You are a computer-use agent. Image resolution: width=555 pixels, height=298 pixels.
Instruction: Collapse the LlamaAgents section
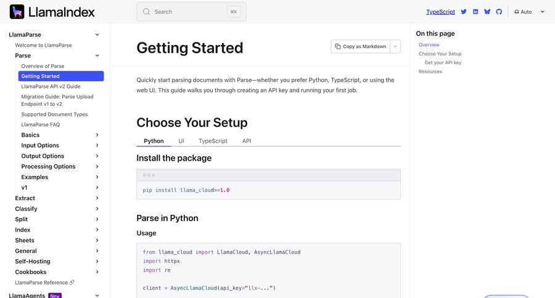97,296
